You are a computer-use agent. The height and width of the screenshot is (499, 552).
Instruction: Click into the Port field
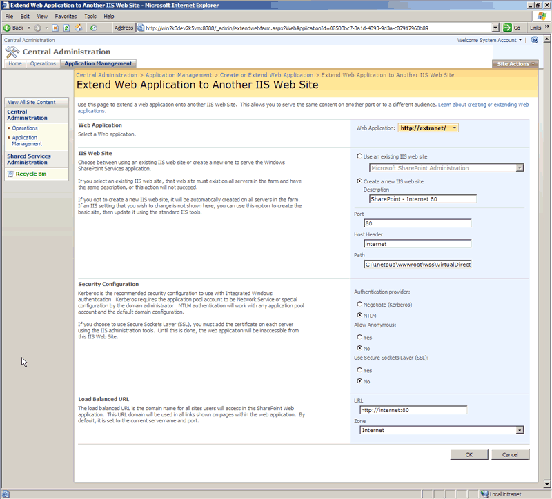[x=417, y=223]
